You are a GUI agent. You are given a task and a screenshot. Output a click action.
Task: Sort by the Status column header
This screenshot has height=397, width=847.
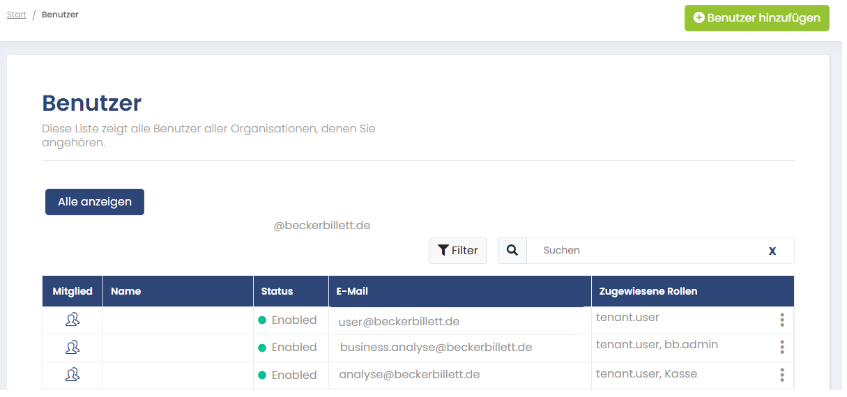click(x=277, y=291)
